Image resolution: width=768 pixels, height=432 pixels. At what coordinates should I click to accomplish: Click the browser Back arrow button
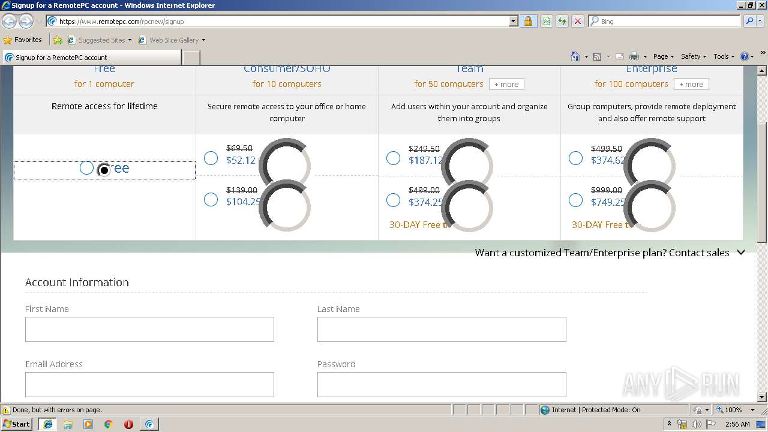pos(9,22)
